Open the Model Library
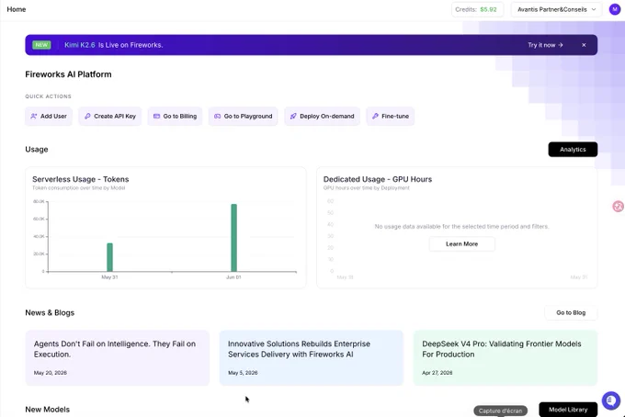Image resolution: width=625 pixels, height=417 pixels. [x=568, y=410]
